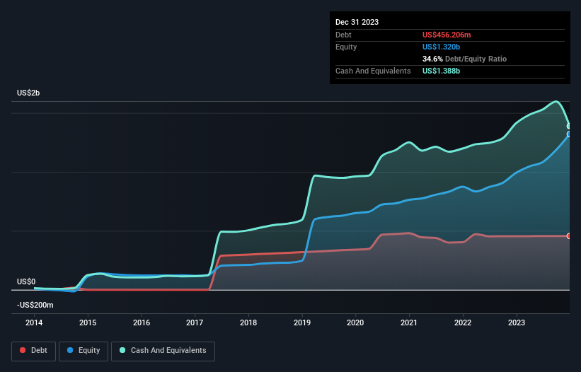Click the 34.6% Debt/Equity Ratio text
Image resolution: width=581 pixels, height=372 pixels.
(464, 59)
